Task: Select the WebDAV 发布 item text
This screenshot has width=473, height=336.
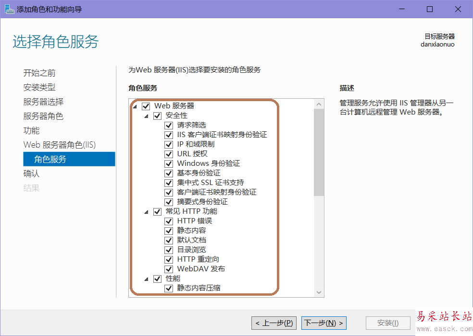Action: click(201, 269)
